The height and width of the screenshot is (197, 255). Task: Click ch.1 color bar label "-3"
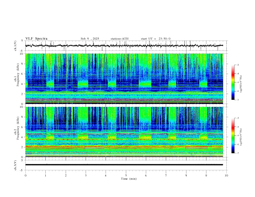[x=238, y=65]
